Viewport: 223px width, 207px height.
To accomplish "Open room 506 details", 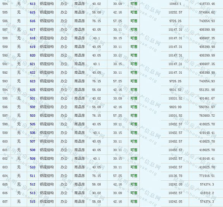I will coord(32,133).
